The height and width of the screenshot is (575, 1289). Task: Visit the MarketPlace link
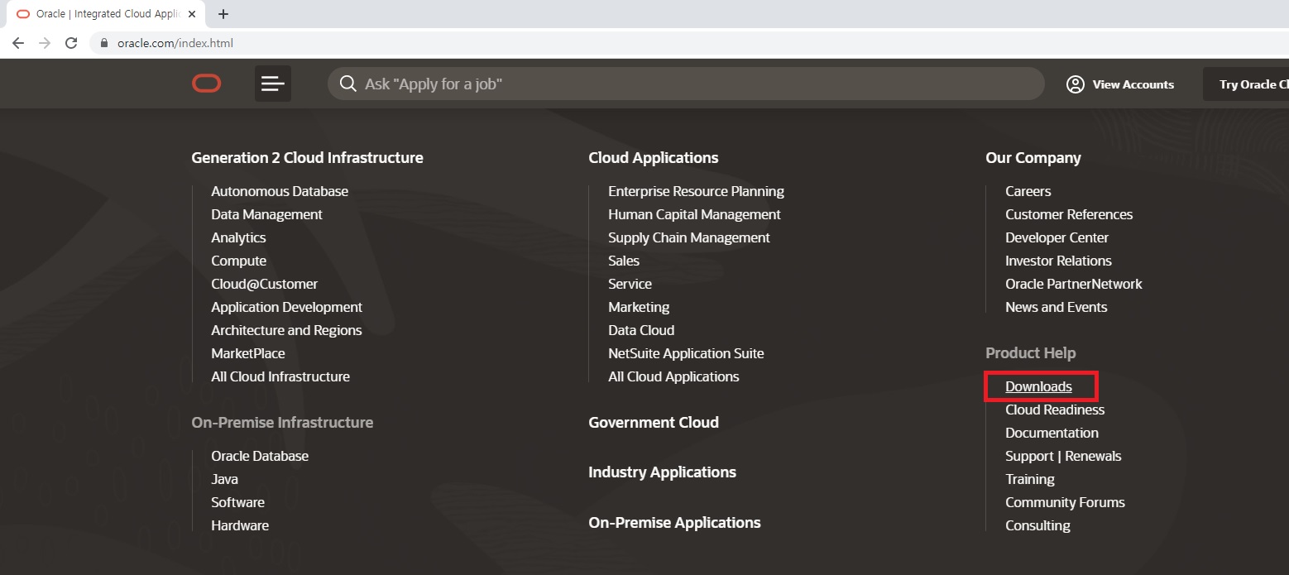(248, 353)
